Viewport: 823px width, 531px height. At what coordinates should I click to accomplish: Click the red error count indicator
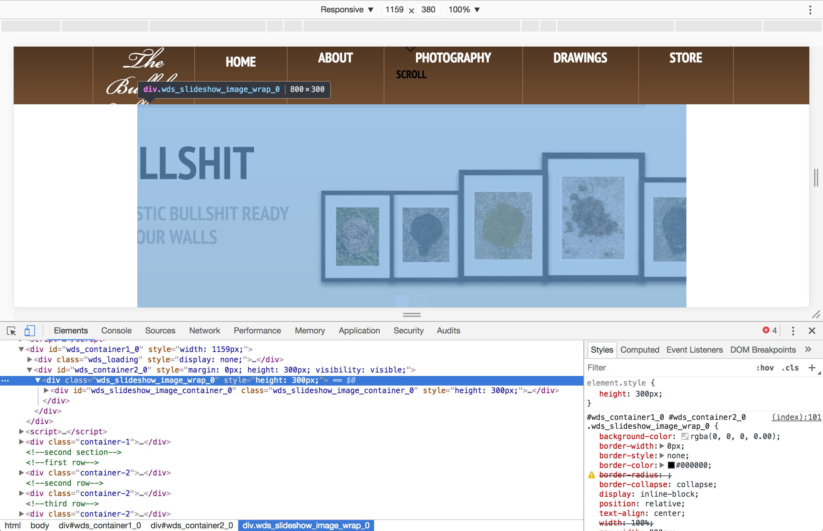(769, 331)
